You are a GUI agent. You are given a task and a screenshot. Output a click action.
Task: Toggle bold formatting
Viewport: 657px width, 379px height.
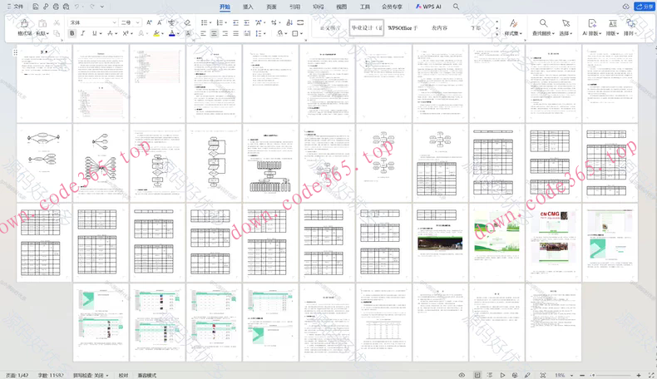point(72,34)
